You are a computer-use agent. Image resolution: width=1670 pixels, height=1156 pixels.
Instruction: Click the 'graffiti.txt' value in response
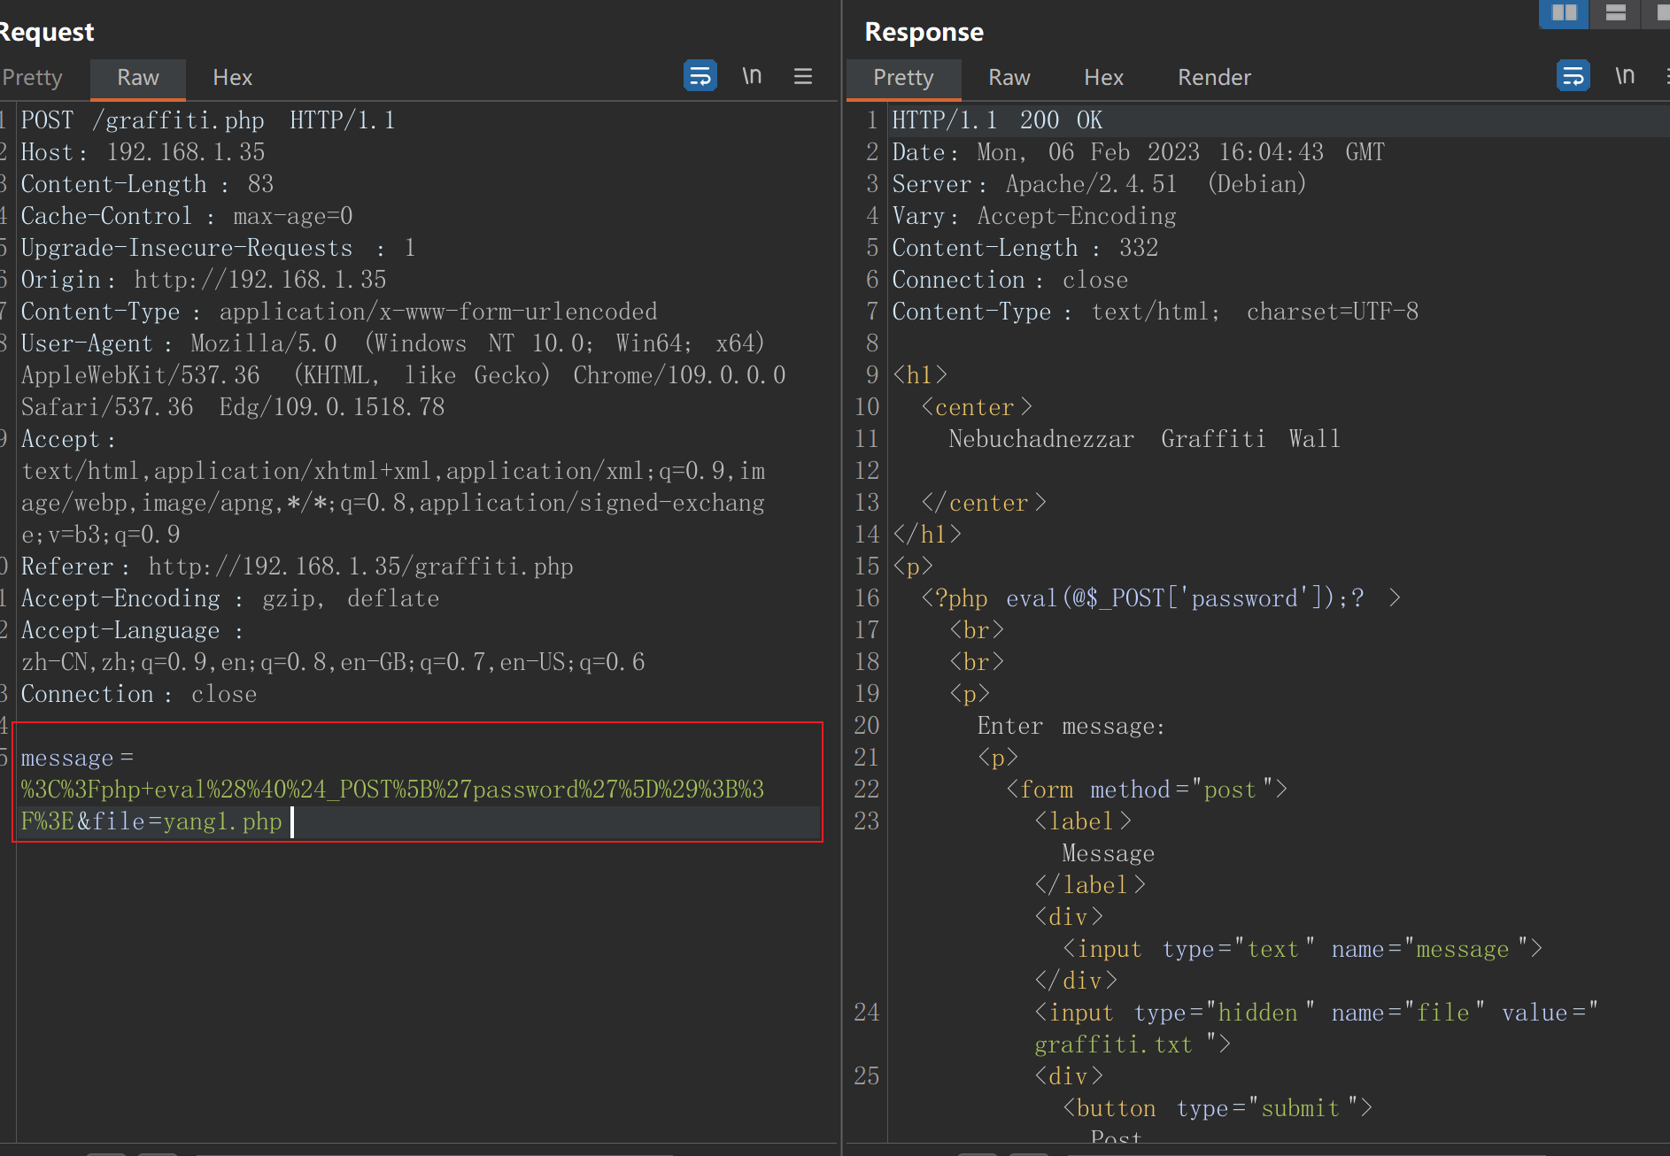[x=1114, y=1044]
